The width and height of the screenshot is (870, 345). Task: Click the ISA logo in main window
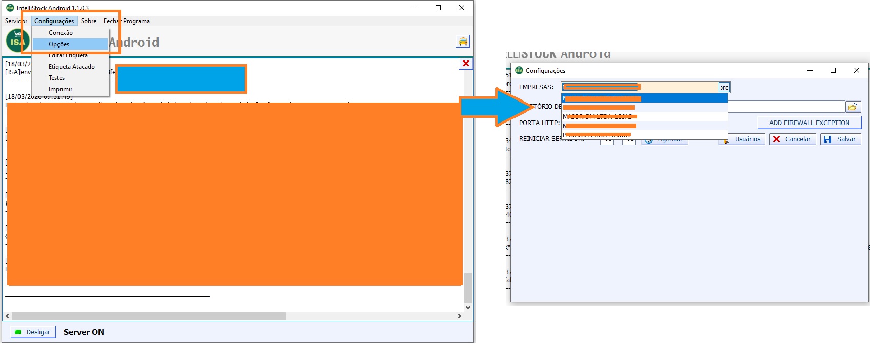17,41
